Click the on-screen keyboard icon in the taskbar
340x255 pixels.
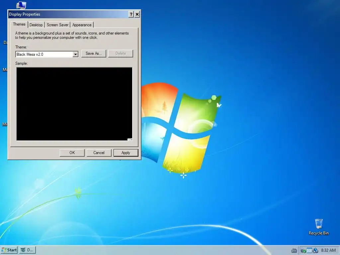(x=294, y=250)
